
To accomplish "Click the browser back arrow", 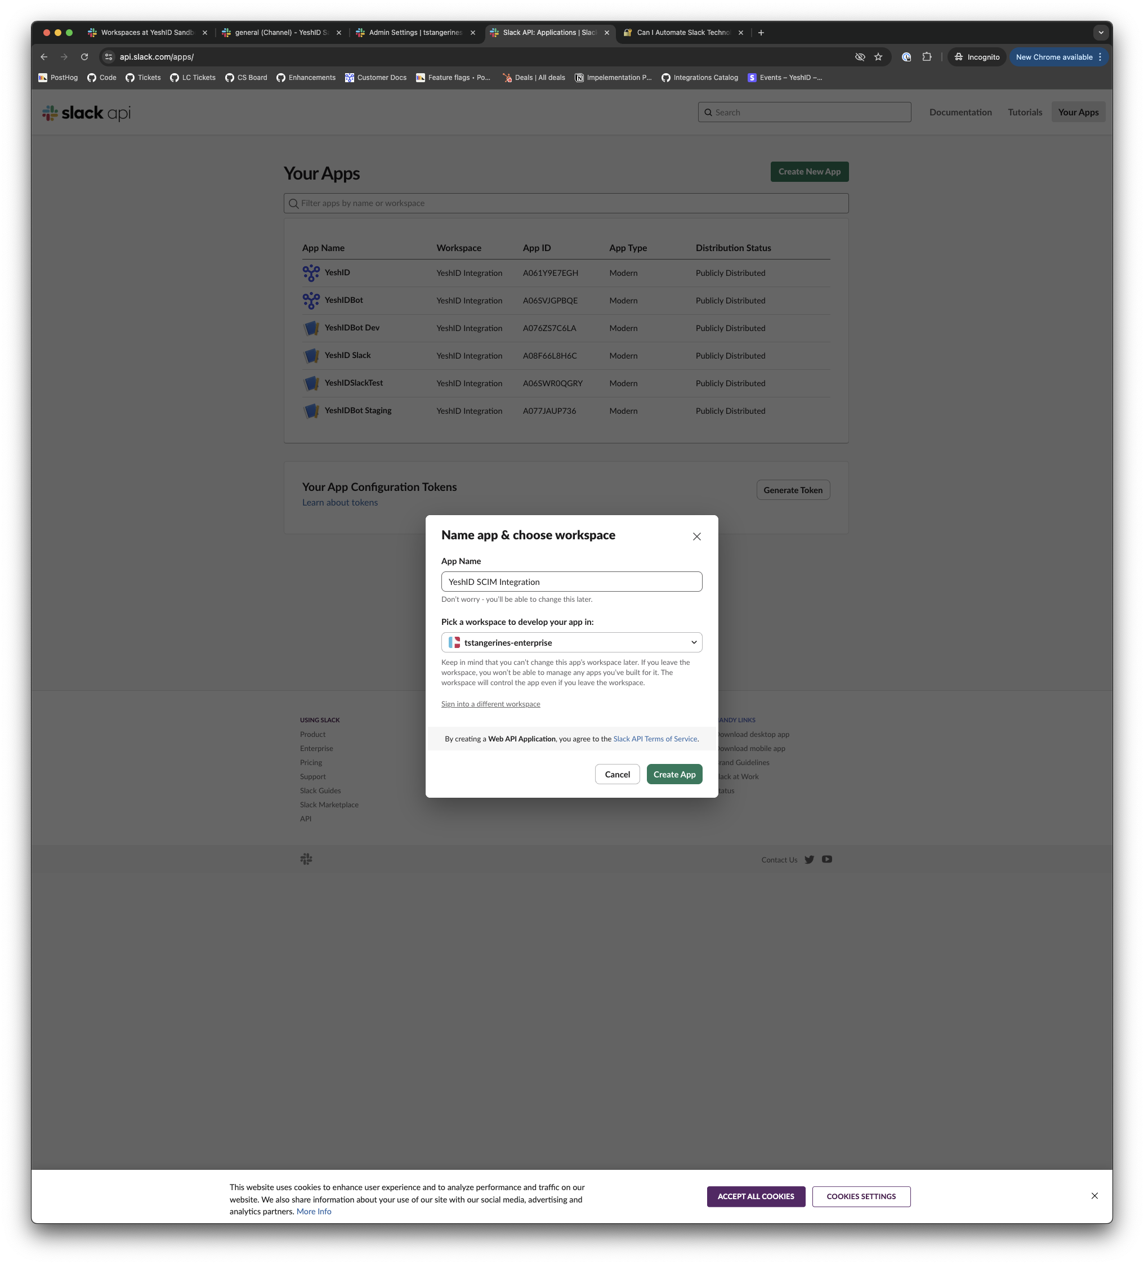I will point(44,57).
